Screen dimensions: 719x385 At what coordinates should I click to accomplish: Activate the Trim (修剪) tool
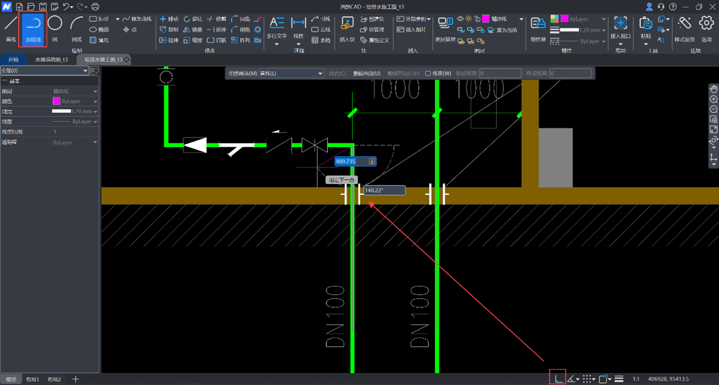pyautogui.click(x=216, y=19)
